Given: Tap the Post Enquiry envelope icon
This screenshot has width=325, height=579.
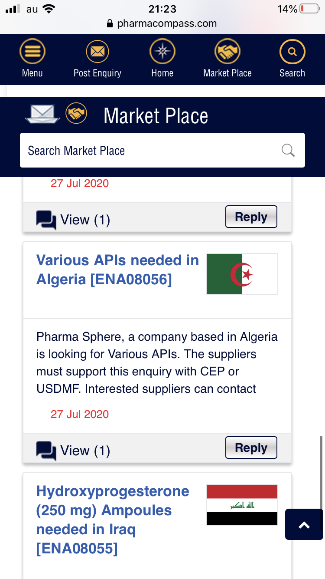Looking at the screenshot, I should tap(97, 52).
